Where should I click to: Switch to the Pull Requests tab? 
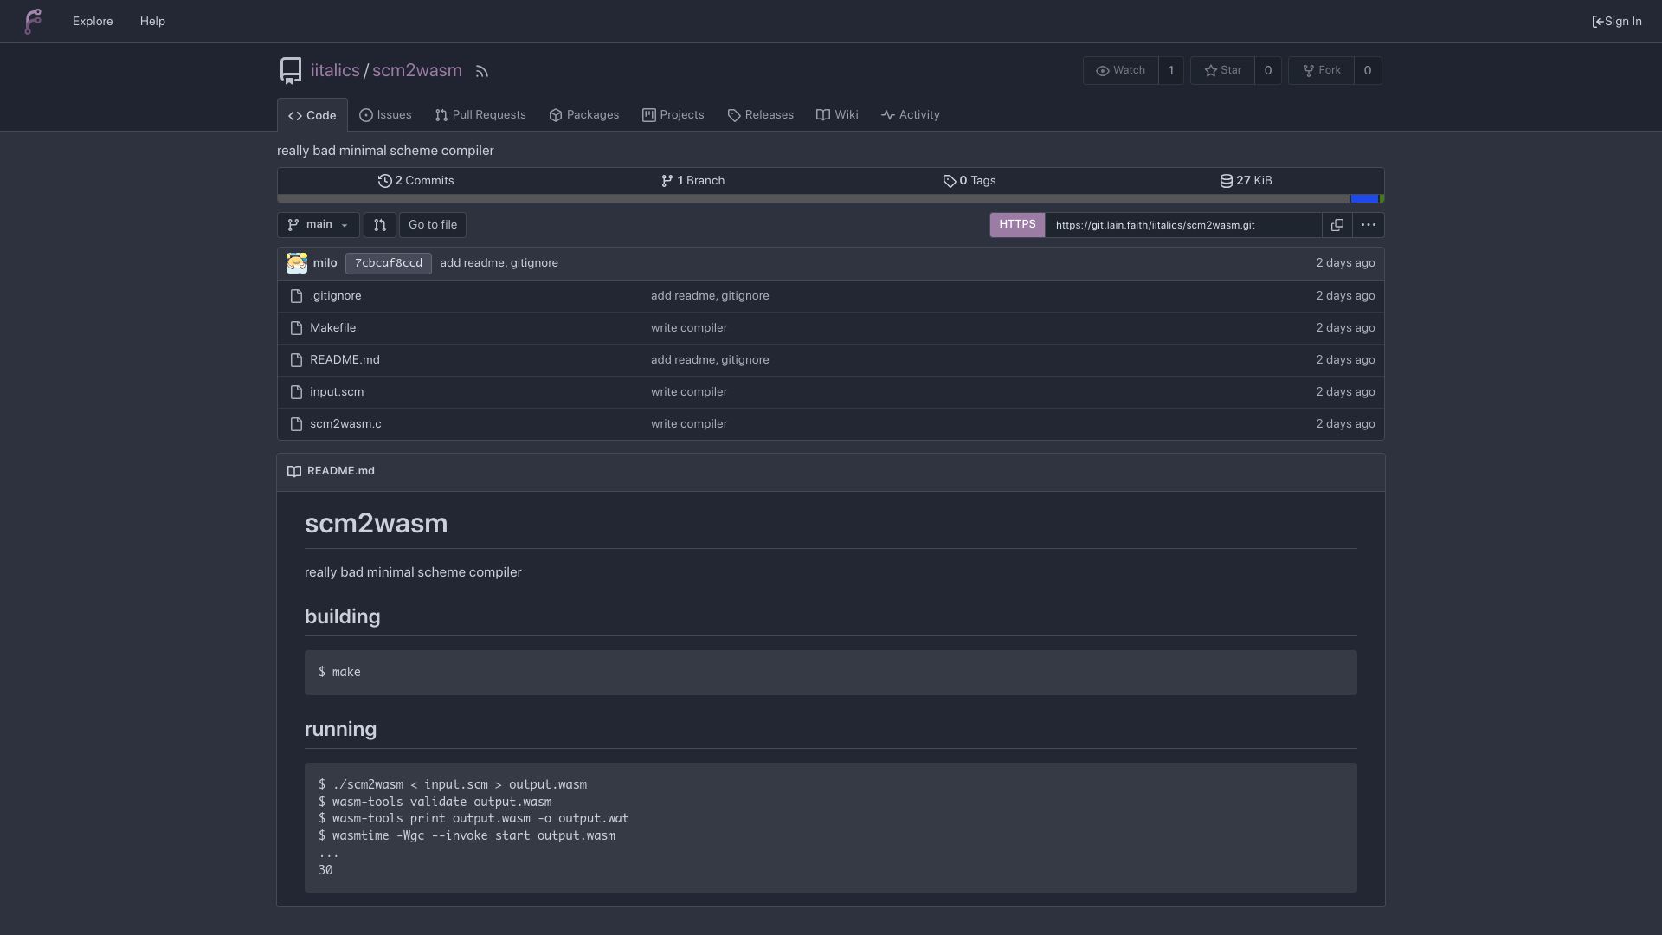(x=480, y=115)
